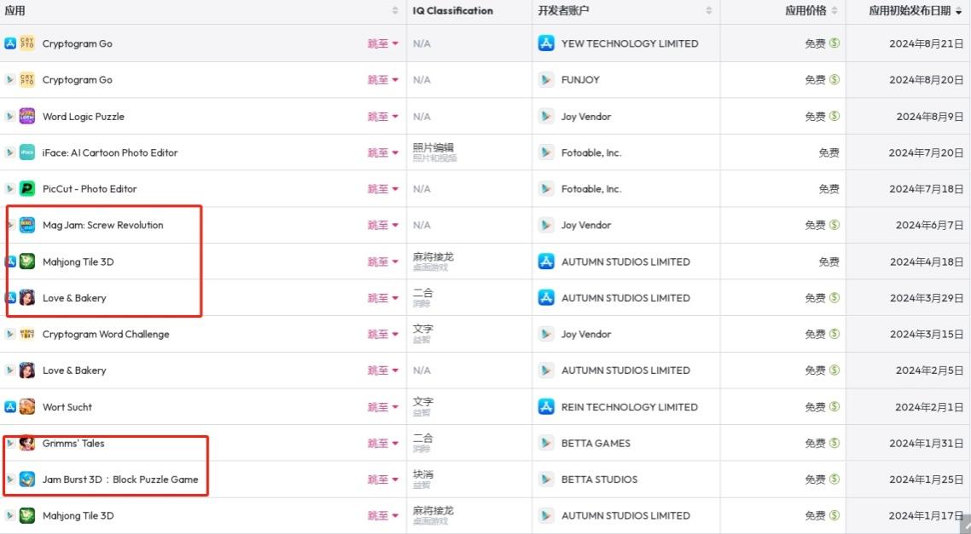Open Cryptogram Word Challenge link
The width and height of the screenshot is (971, 534).
click(x=105, y=334)
